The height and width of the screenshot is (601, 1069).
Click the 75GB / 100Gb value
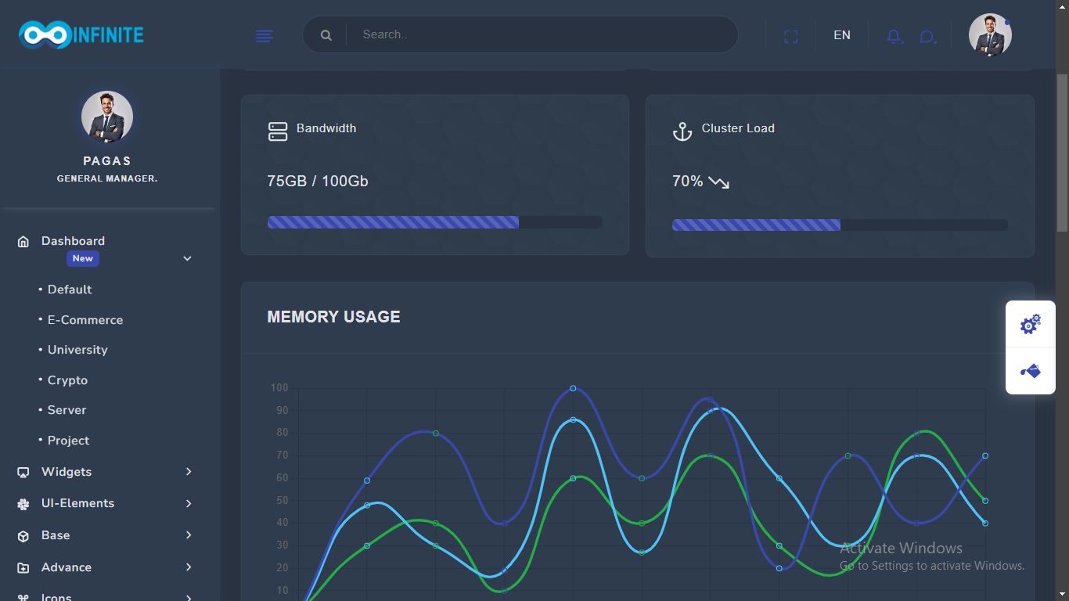pos(318,181)
